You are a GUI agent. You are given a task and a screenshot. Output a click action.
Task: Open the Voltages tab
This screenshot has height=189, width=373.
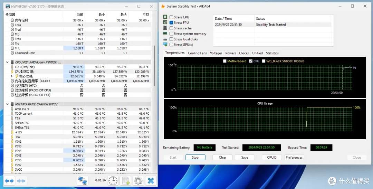tap(216, 53)
